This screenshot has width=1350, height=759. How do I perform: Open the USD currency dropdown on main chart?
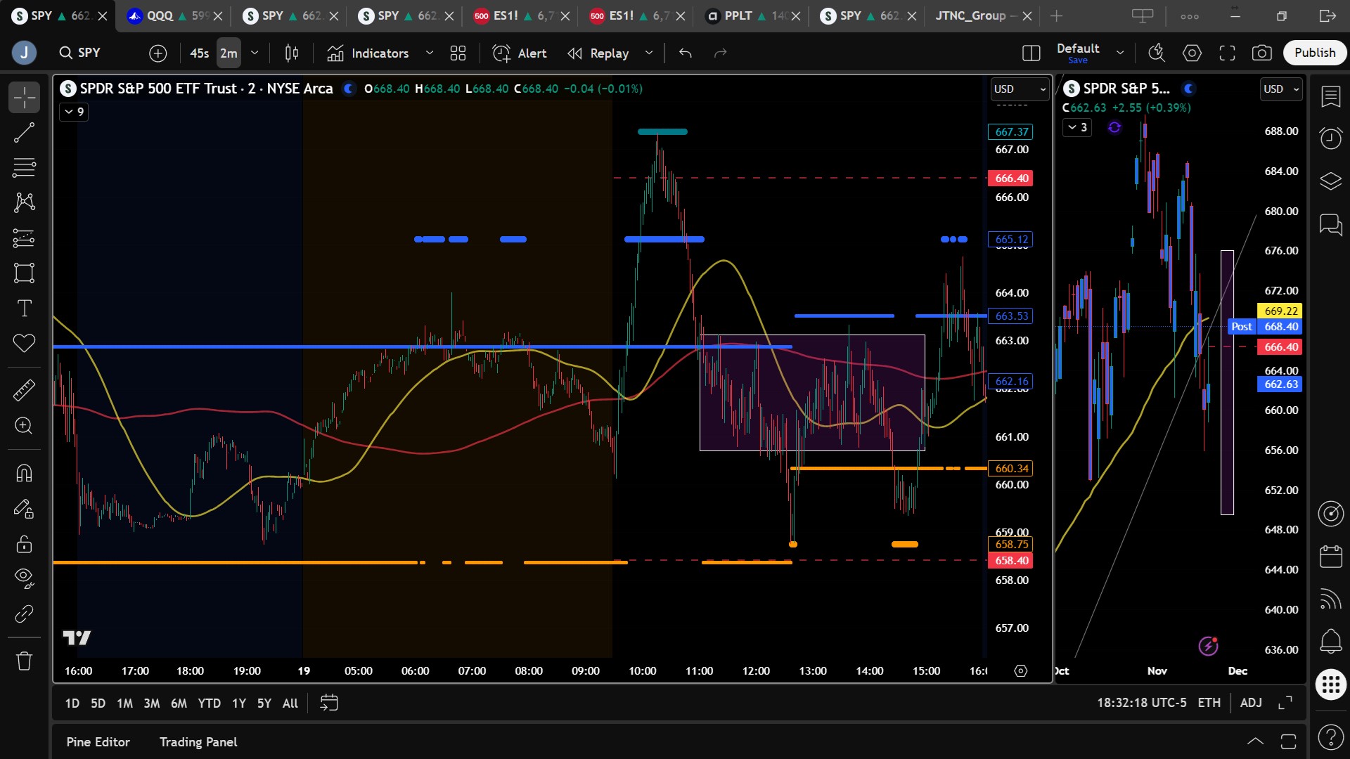1020,89
